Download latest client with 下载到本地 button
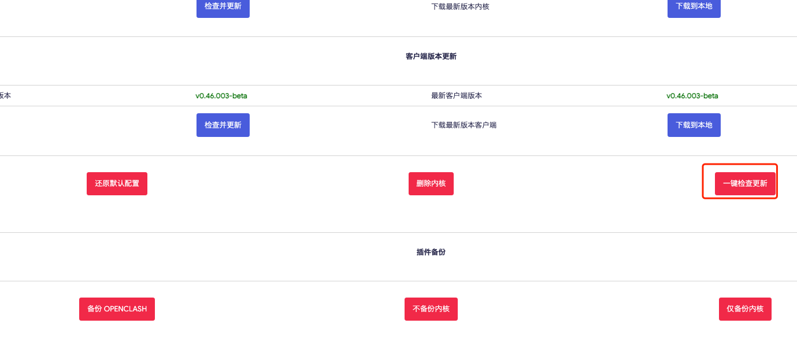 pyautogui.click(x=694, y=125)
